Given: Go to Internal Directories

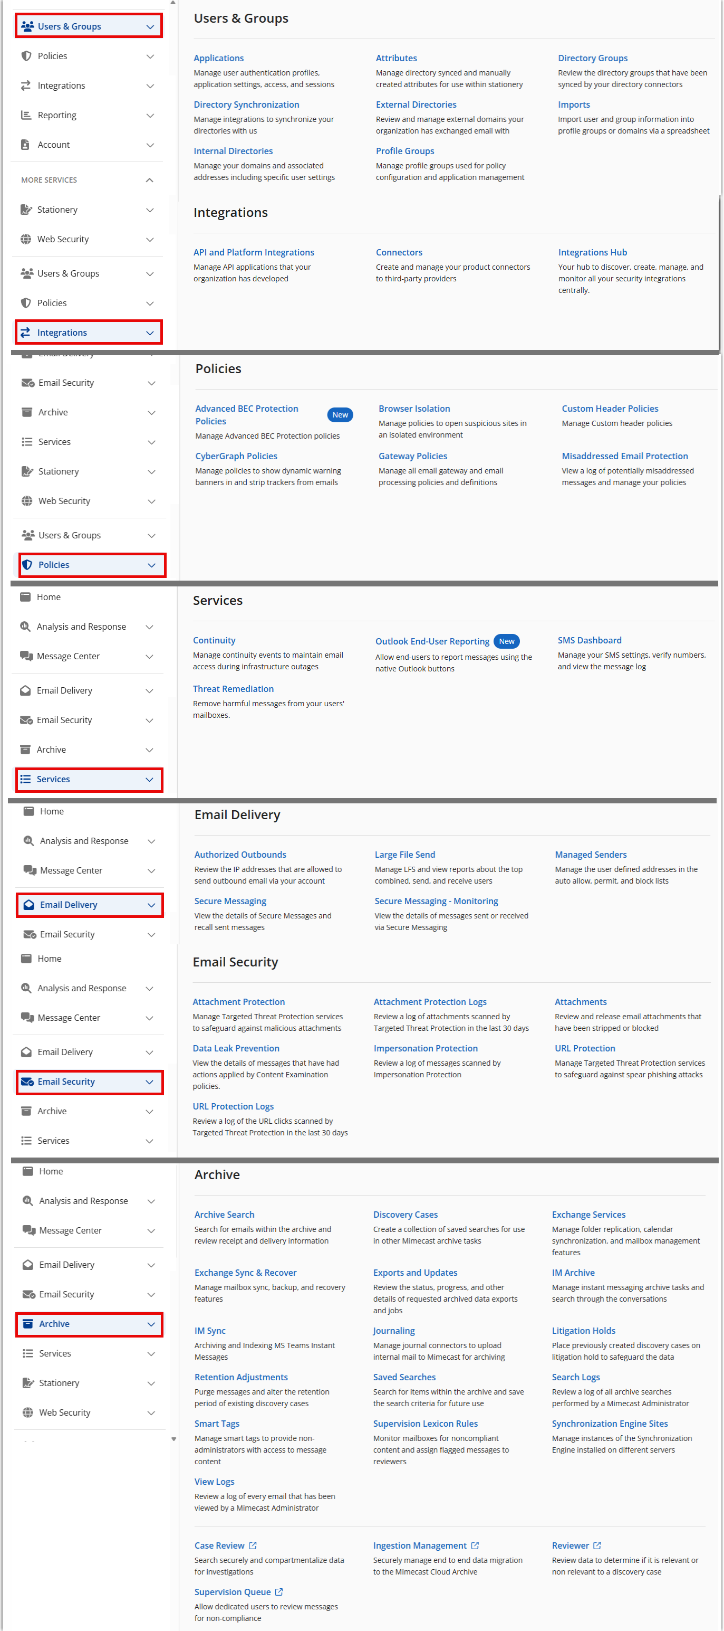Looking at the screenshot, I should (233, 150).
